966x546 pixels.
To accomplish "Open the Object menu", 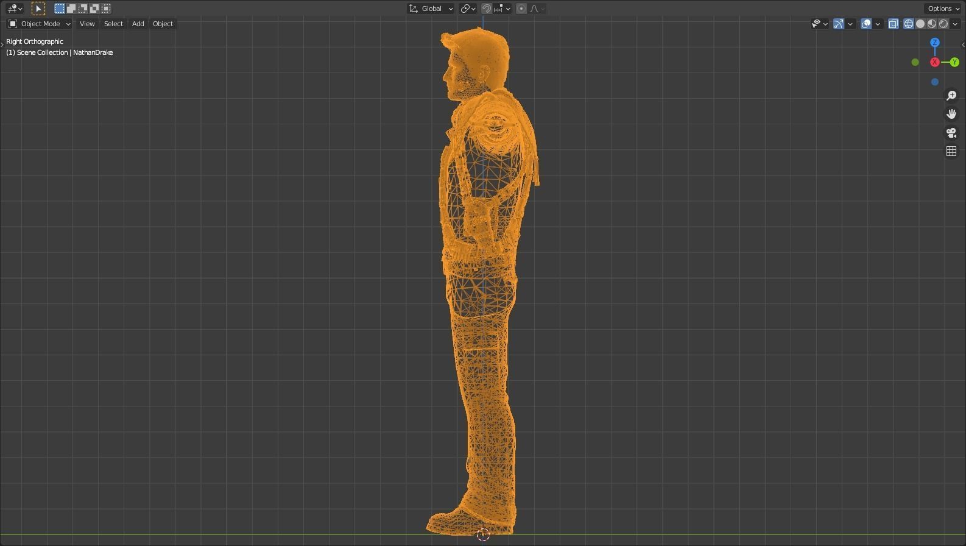I will click(x=163, y=24).
